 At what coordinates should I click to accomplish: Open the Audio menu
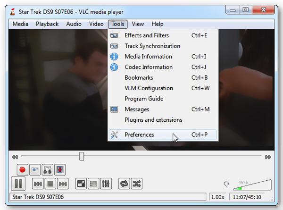pyautogui.click(x=74, y=24)
